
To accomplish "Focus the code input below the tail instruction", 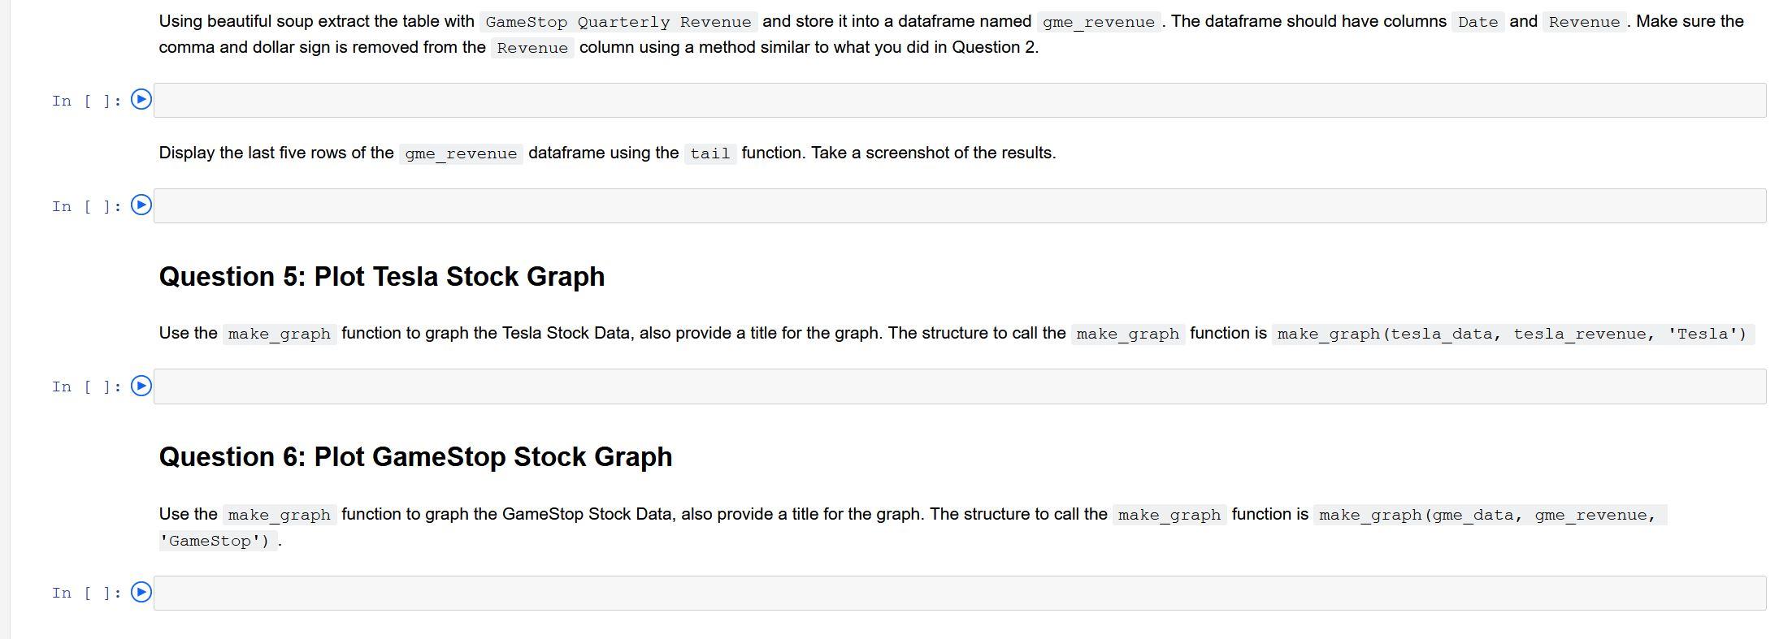I will 960,205.
